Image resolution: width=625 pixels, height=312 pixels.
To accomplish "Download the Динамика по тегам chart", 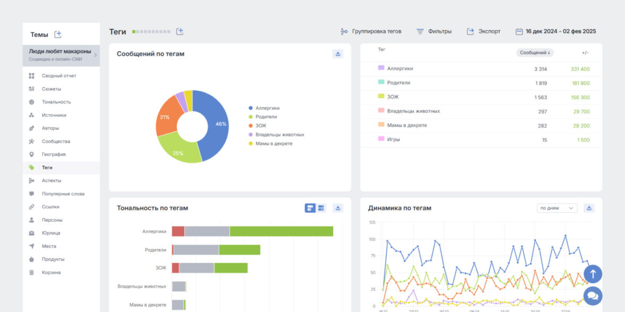I will [x=589, y=208].
